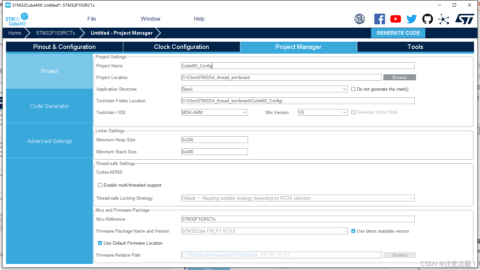Go to STM32F103RCTx breadcrumb

[x=55, y=33]
